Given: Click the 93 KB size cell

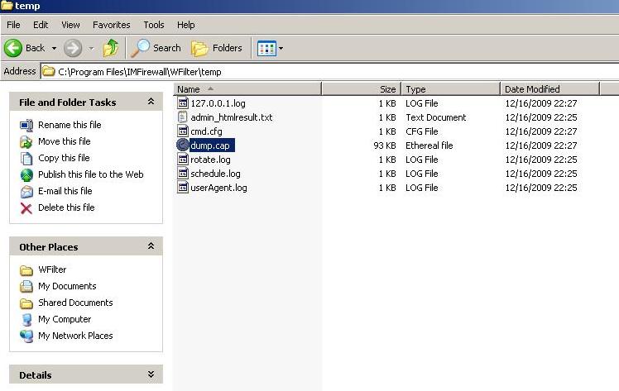Looking at the screenshot, I should pos(385,145).
